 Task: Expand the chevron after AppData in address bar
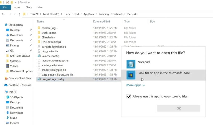tap(96, 14)
